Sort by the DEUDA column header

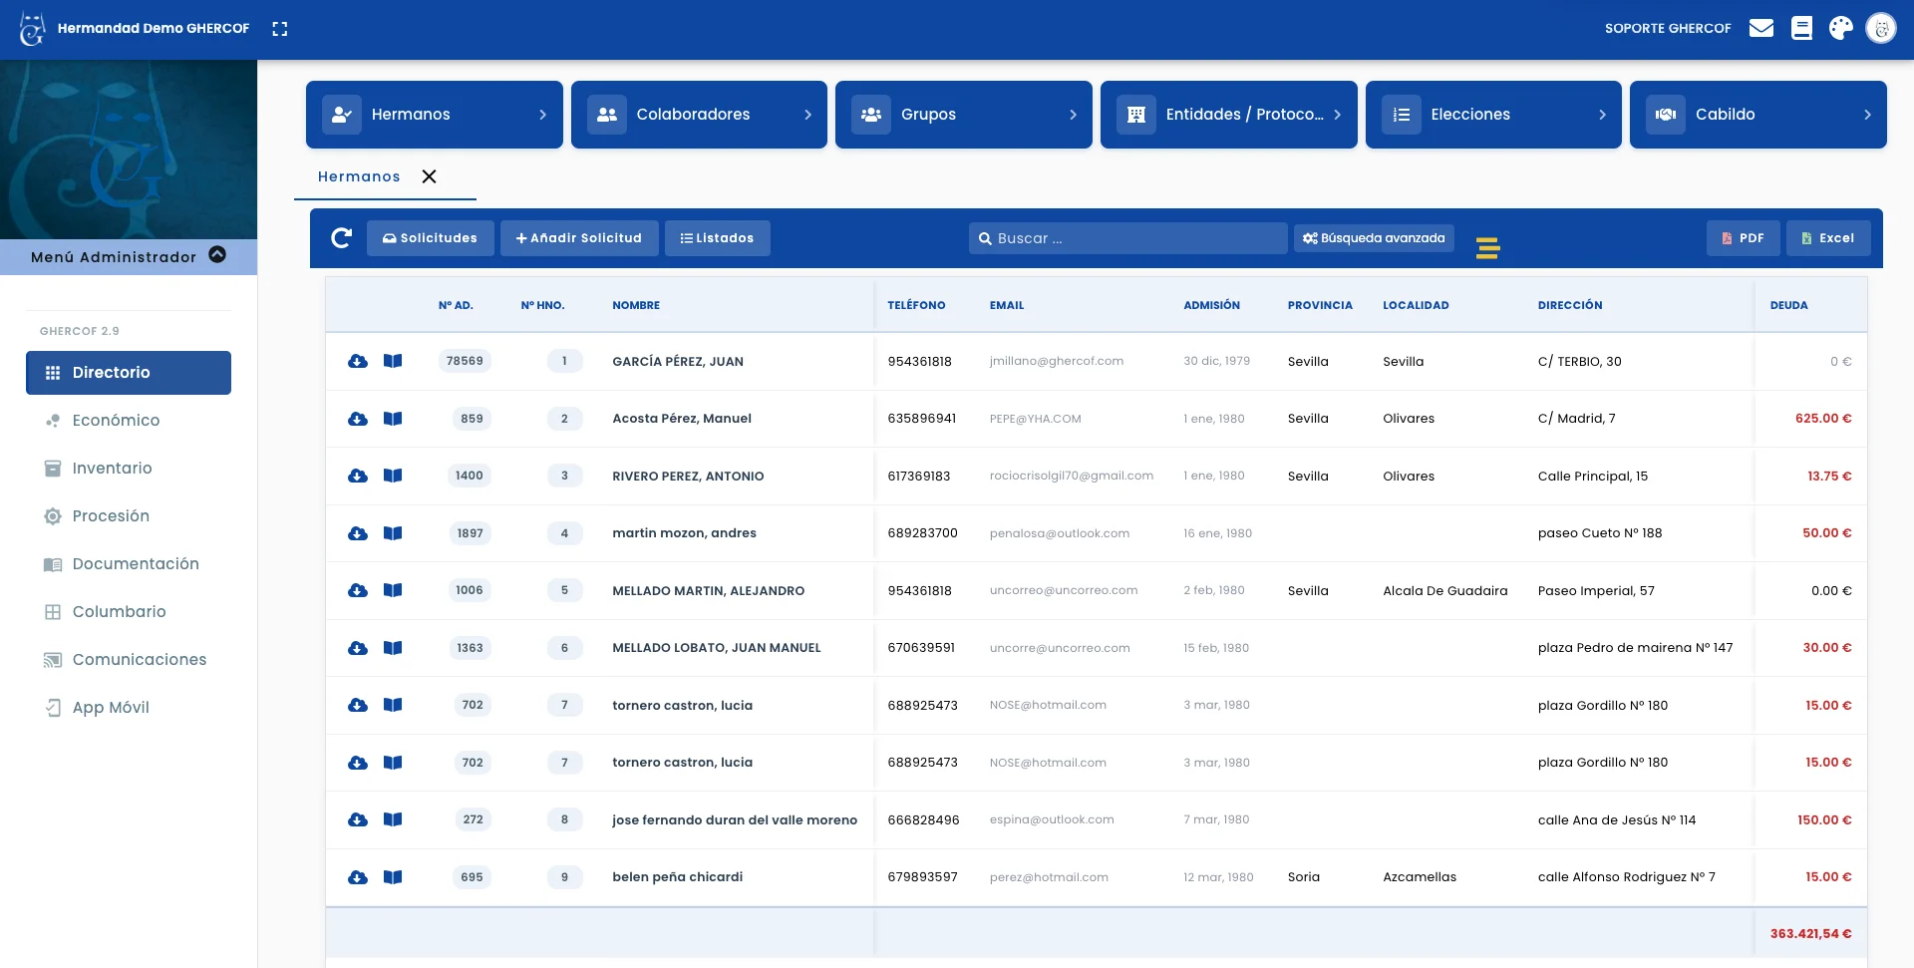point(1788,305)
